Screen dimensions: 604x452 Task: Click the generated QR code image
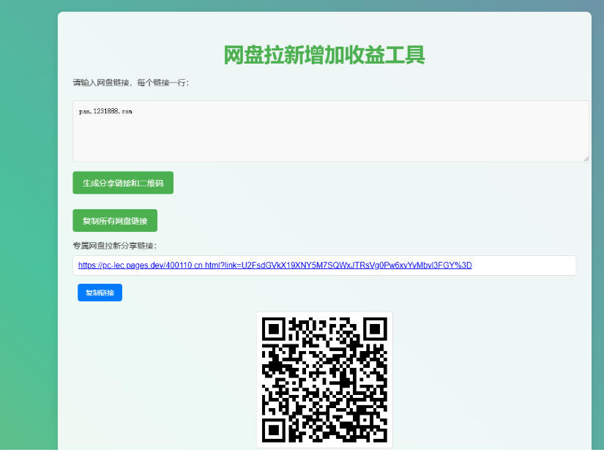point(324,380)
